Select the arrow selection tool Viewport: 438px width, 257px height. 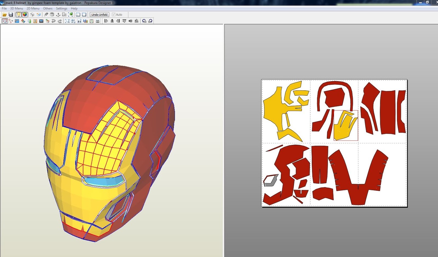pyautogui.click(x=5, y=21)
